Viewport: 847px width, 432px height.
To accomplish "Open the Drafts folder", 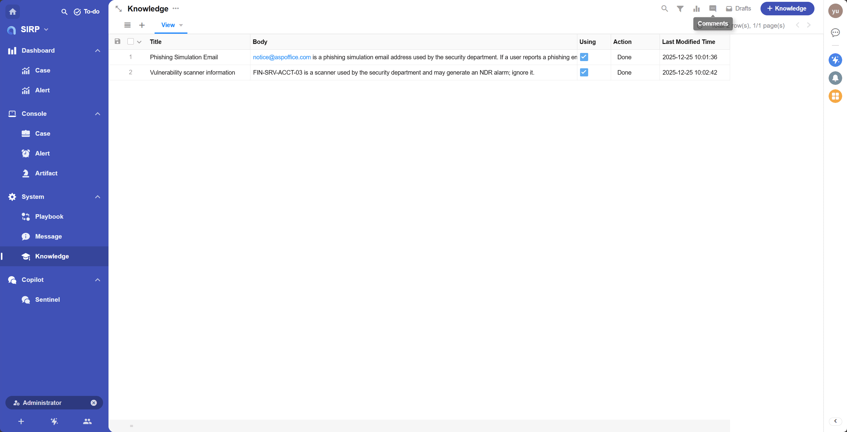I will pyautogui.click(x=739, y=8).
